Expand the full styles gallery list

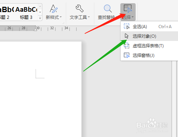click(x=40, y=18)
